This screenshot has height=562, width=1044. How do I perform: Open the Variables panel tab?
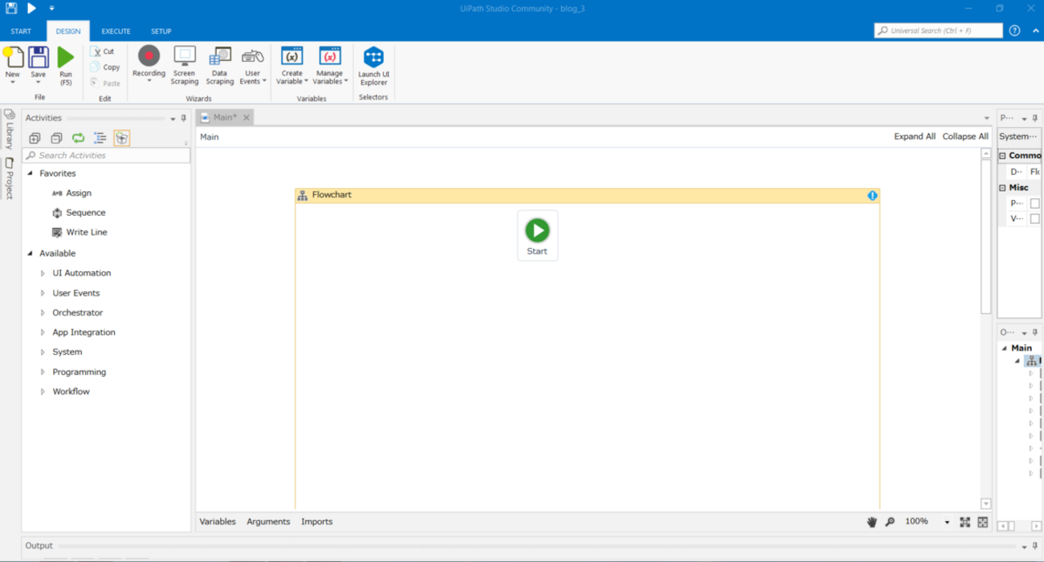point(218,522)
